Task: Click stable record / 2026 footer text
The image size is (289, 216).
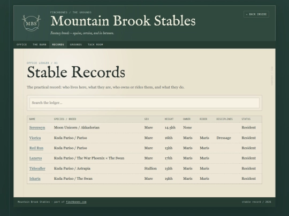Action: point(256,202)
